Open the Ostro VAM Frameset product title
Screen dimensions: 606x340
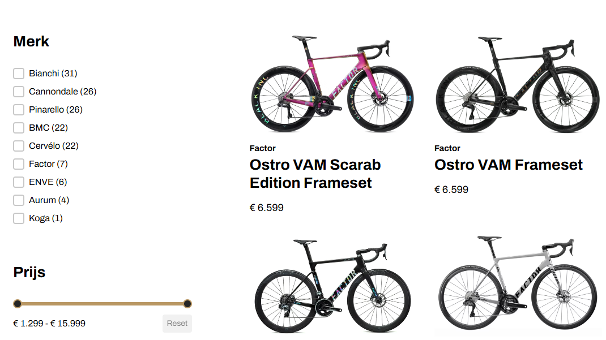[508, 165]
